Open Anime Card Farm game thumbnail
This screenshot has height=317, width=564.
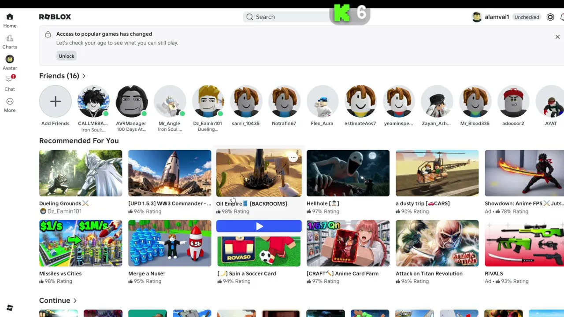(x=348, y=243)
